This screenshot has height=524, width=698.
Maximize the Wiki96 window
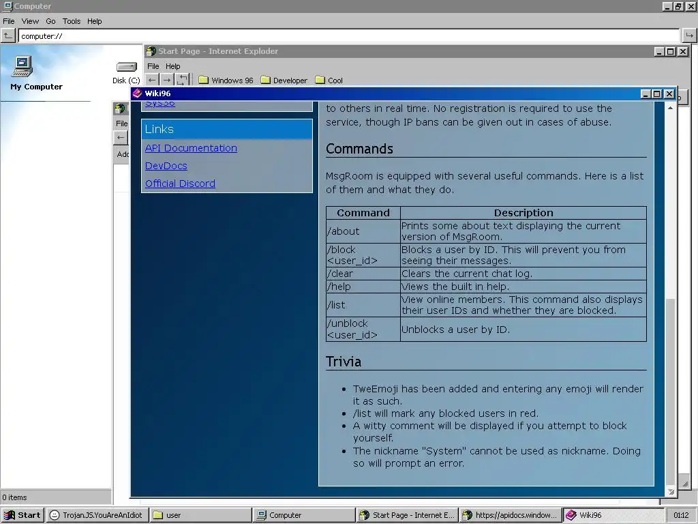tap(657, 93)
